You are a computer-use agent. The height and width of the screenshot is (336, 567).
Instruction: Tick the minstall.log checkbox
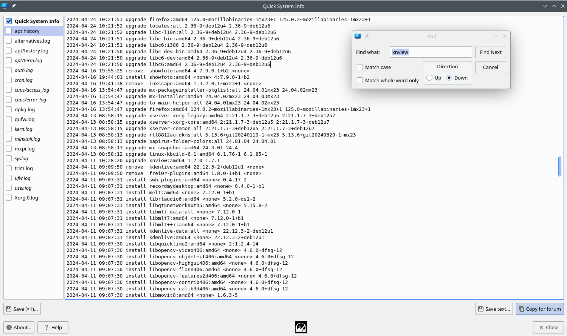tap(9, 139)
